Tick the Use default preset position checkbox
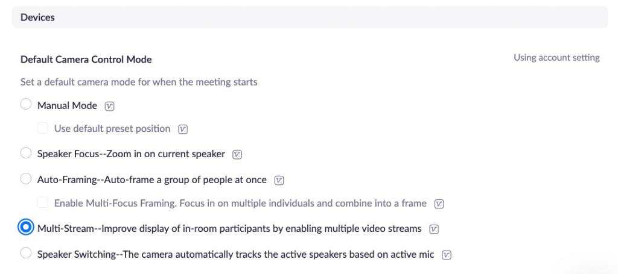 point(43,128)
